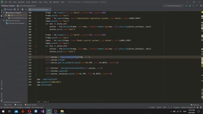The width and height of the screenshot is (203, 114).
Task: Click the PyCharm logo in title bar
Action: (x=2, y=2)
